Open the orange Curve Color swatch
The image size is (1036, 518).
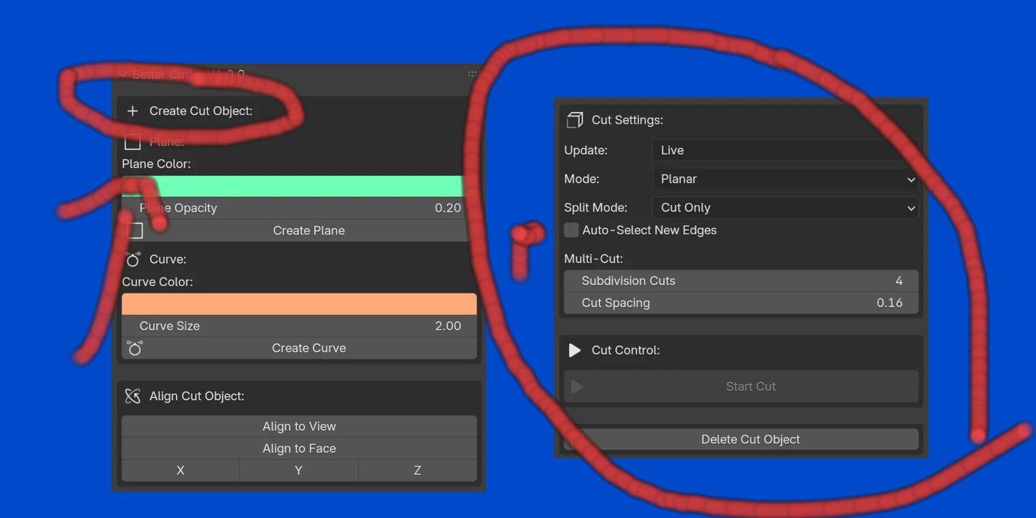(299, 304)
